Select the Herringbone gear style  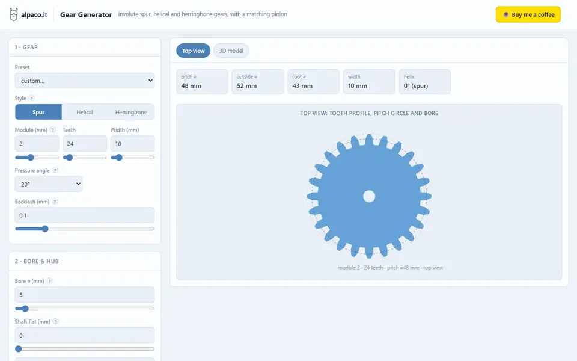(131, 112)
